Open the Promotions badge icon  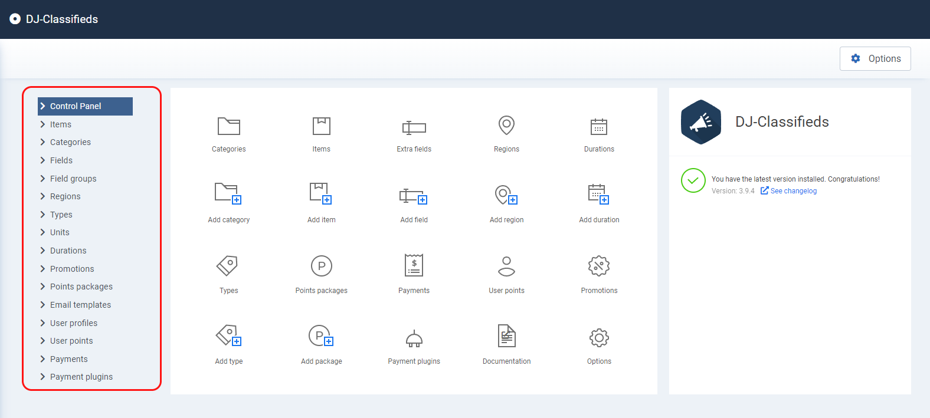click(599, 266)
